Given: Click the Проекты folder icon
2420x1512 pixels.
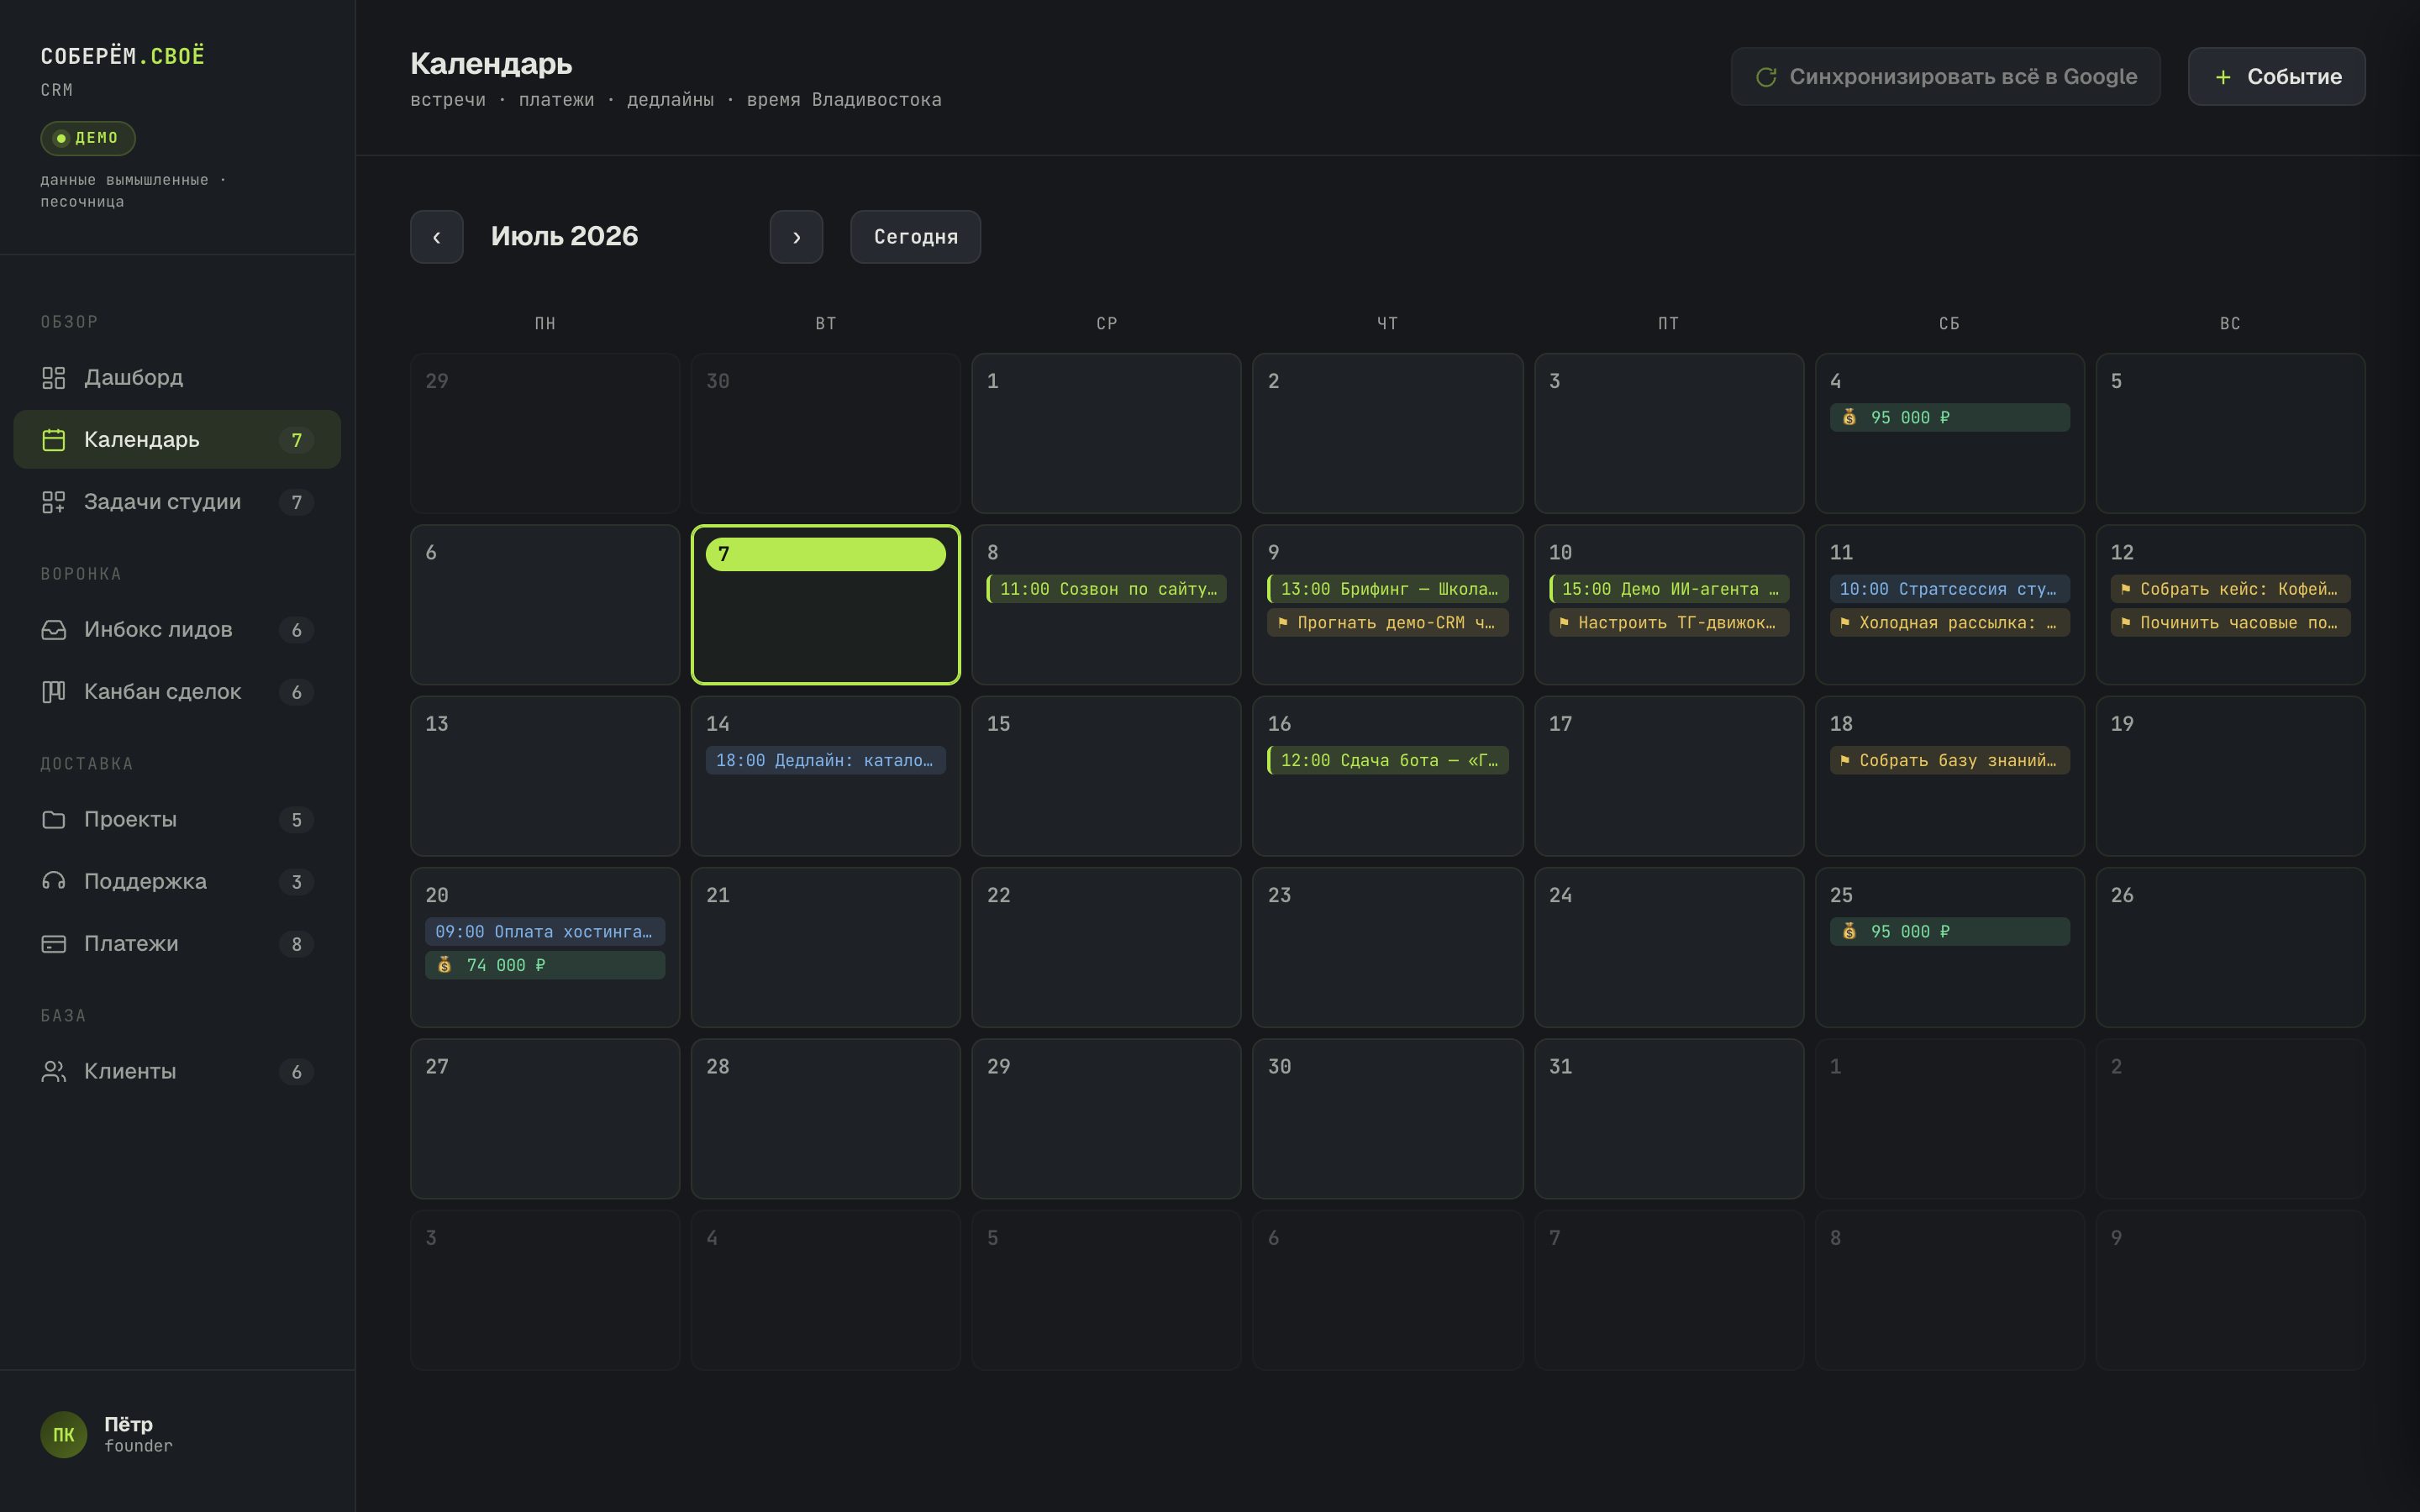Looking at the screenshot, I should click(53, 820).
